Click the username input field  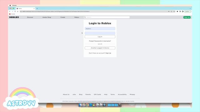click(100, 29)
